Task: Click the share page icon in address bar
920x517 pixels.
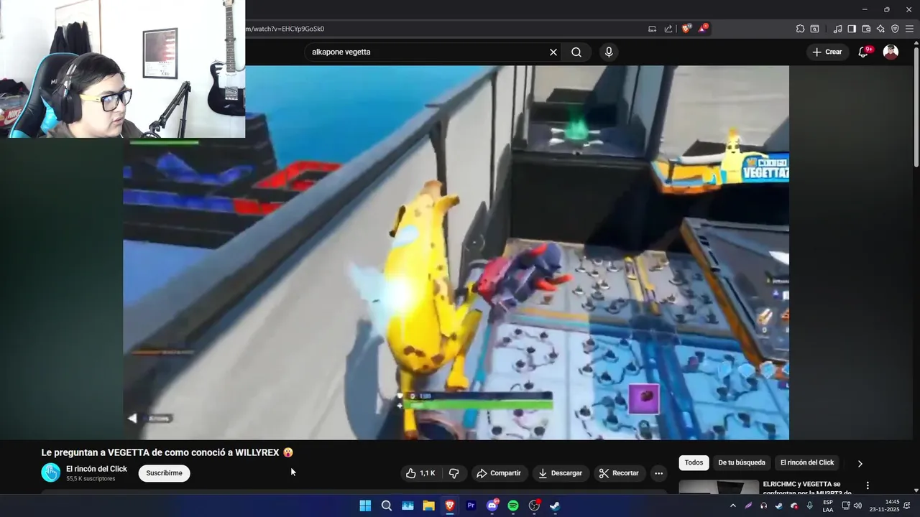Action: click(668, 29)
